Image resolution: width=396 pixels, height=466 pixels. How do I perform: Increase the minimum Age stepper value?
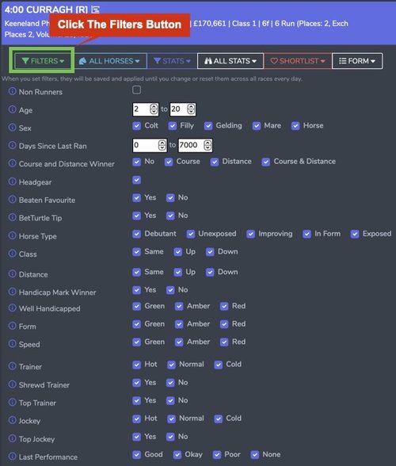click(x=154, y=107)
